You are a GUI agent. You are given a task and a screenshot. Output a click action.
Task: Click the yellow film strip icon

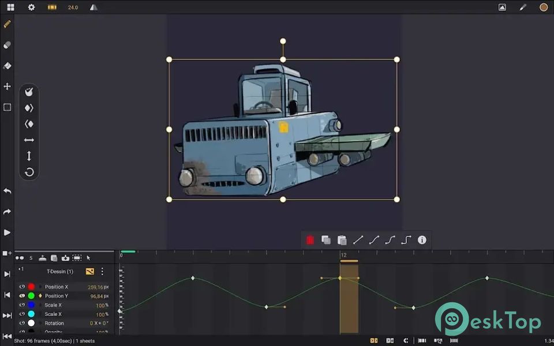click(53, 7)
